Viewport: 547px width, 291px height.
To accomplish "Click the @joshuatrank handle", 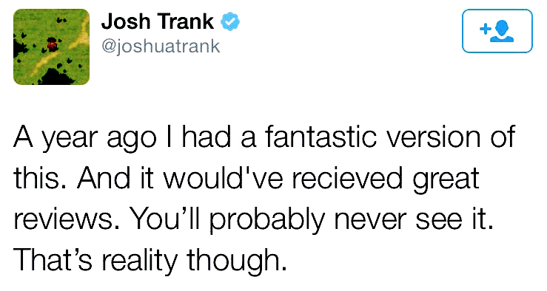I will 161,47.
